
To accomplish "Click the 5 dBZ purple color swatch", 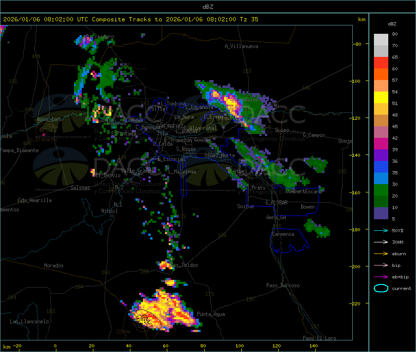I will click(381, 213).
